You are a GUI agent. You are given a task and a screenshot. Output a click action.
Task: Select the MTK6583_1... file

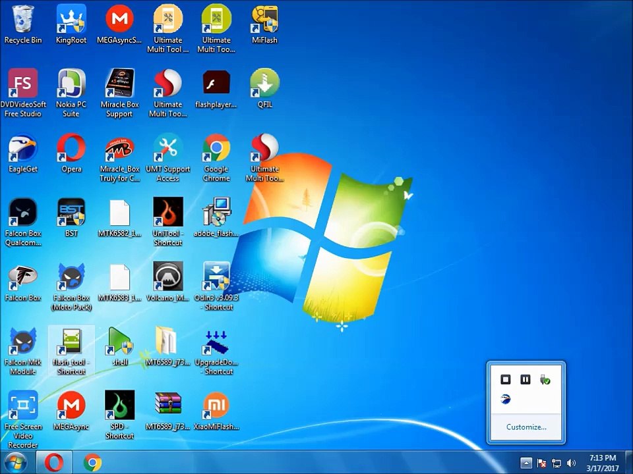point(119,282)
